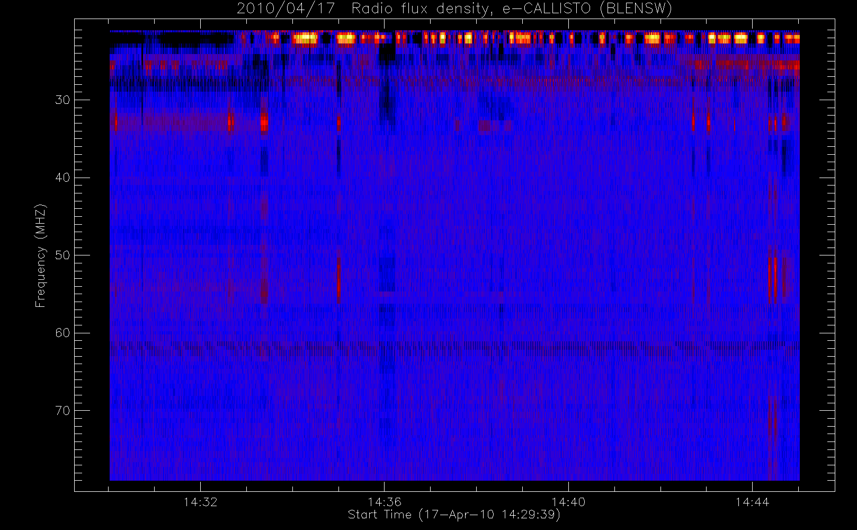Click the 70 frequency tick label
The width and height of the screenshot is (857, 530).
63,410
